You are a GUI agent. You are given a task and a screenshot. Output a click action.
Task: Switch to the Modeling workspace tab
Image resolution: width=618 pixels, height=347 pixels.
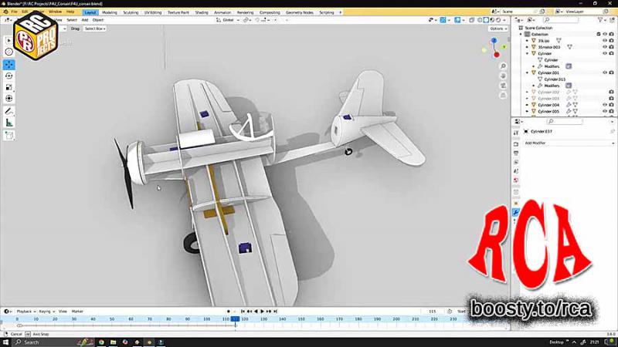point(109,12)
